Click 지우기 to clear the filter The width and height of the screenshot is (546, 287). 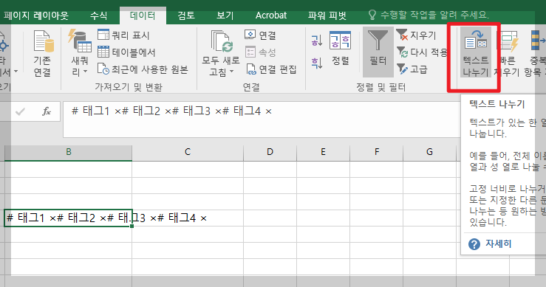416,35
